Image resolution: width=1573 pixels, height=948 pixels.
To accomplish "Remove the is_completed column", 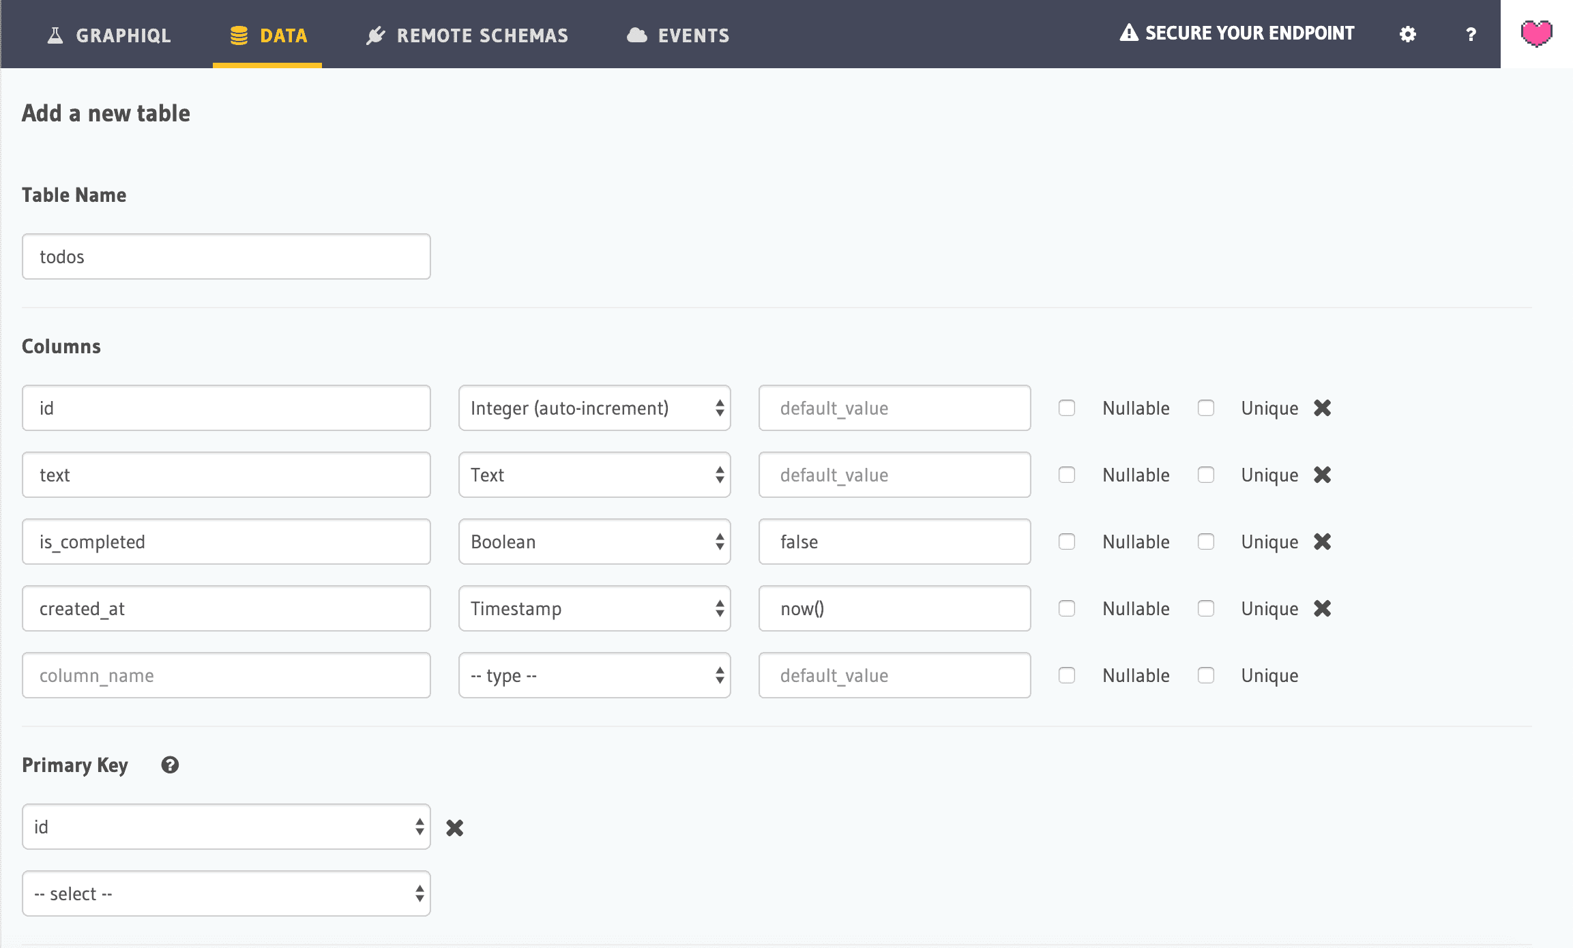I will 1322,542.
